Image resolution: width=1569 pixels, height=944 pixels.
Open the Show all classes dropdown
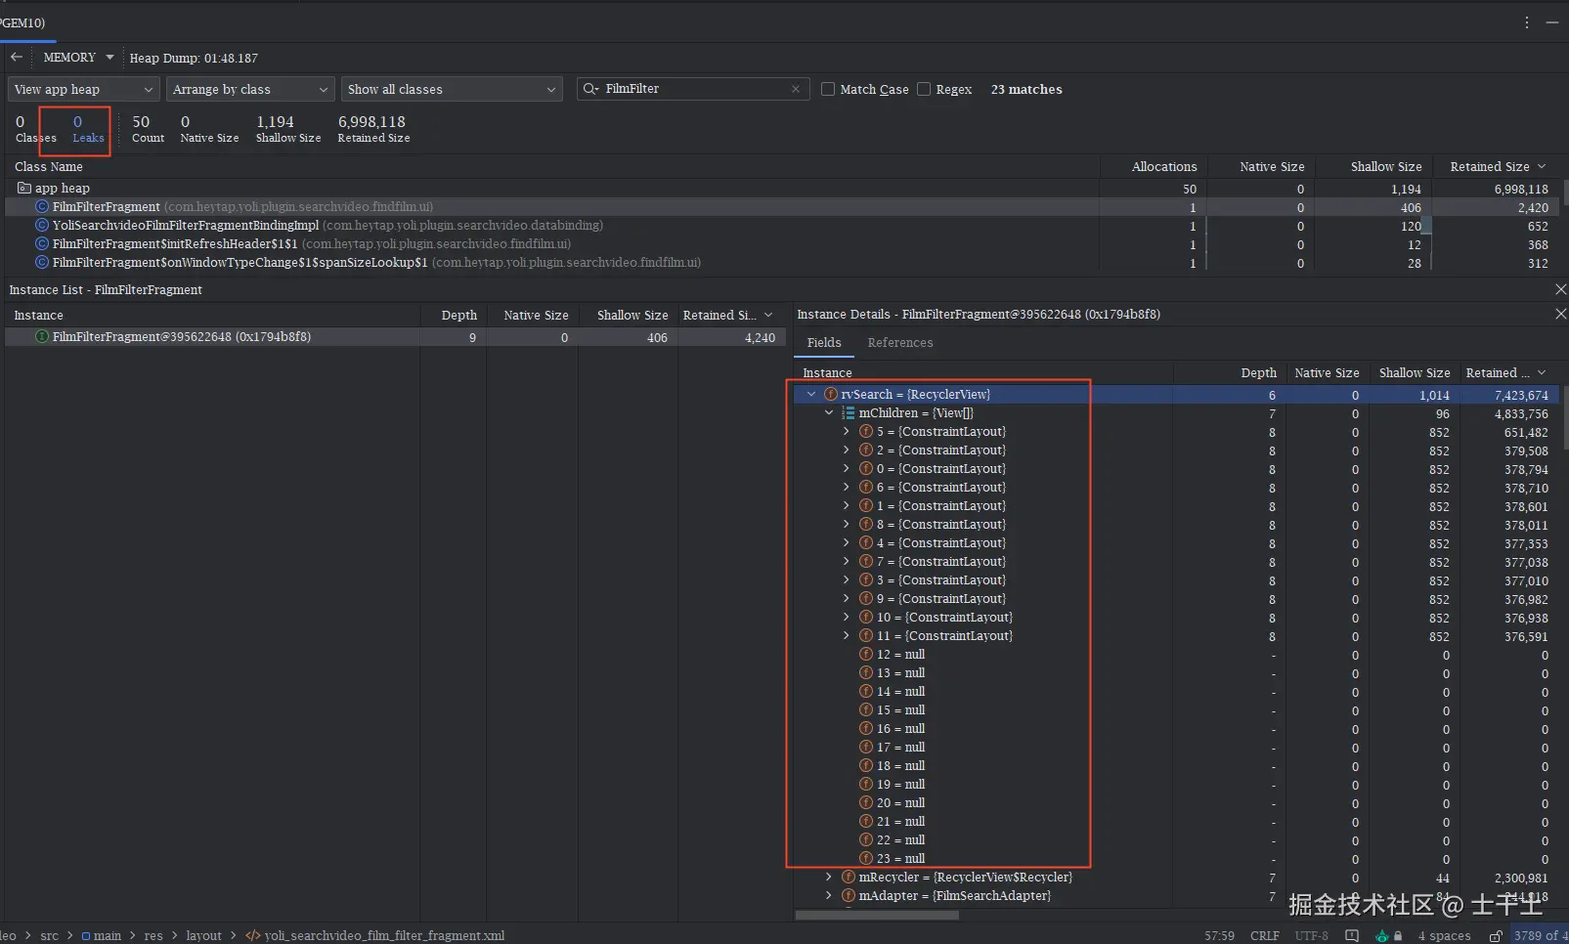coord(452,89)
